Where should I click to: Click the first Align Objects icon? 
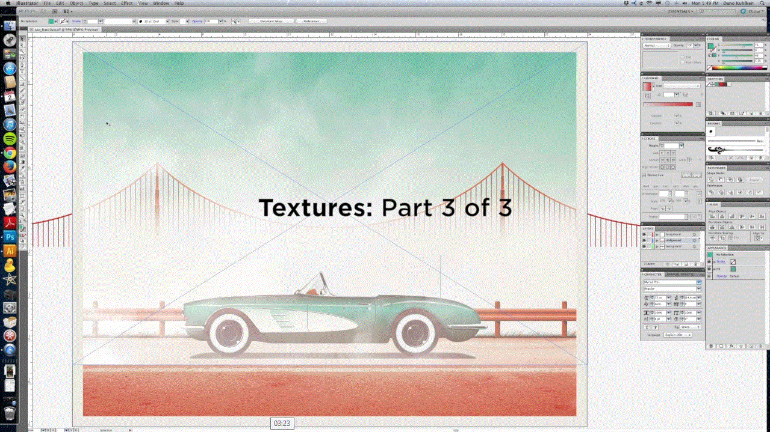point(712,216)
